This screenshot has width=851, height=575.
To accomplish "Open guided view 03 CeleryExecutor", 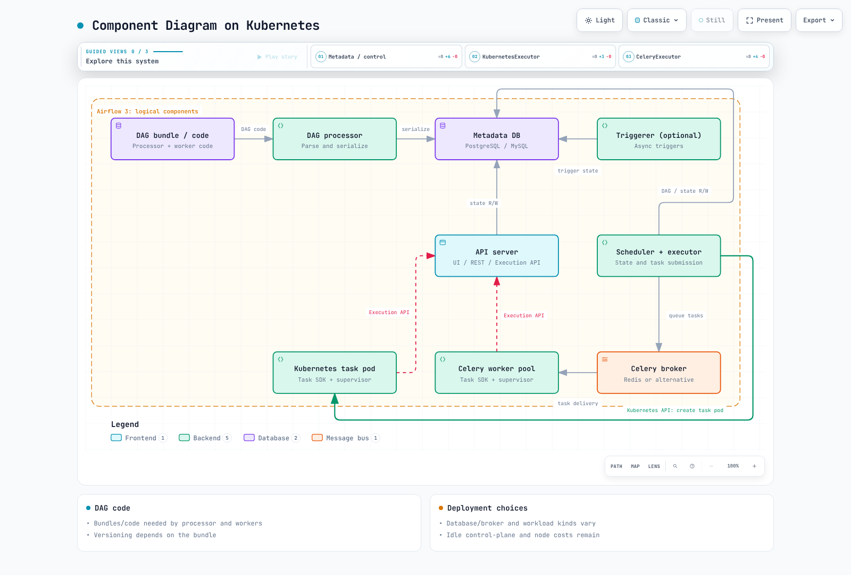I will tap(694, 56).
